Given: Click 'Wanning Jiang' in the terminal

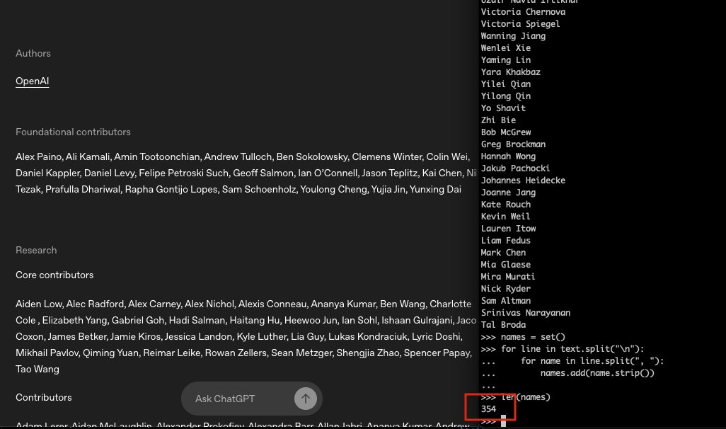Looking at the screenshot, I should [513, 36].
